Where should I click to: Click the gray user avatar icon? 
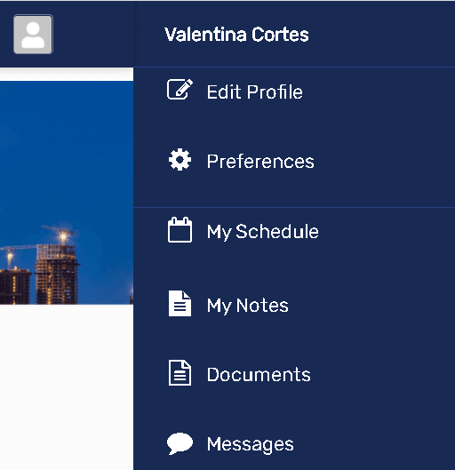click(33, 34)
